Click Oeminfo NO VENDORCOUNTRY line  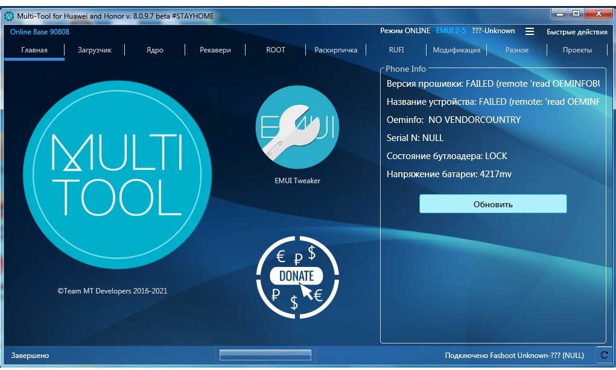pyautogui.click(x=453, y=120)
